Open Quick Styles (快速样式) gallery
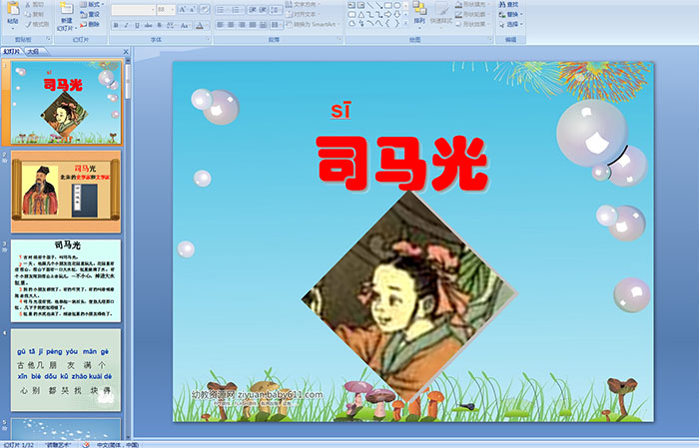 [x=441, y=13]
